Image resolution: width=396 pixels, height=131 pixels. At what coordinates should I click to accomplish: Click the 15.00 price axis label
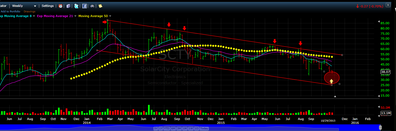point(385,95)
